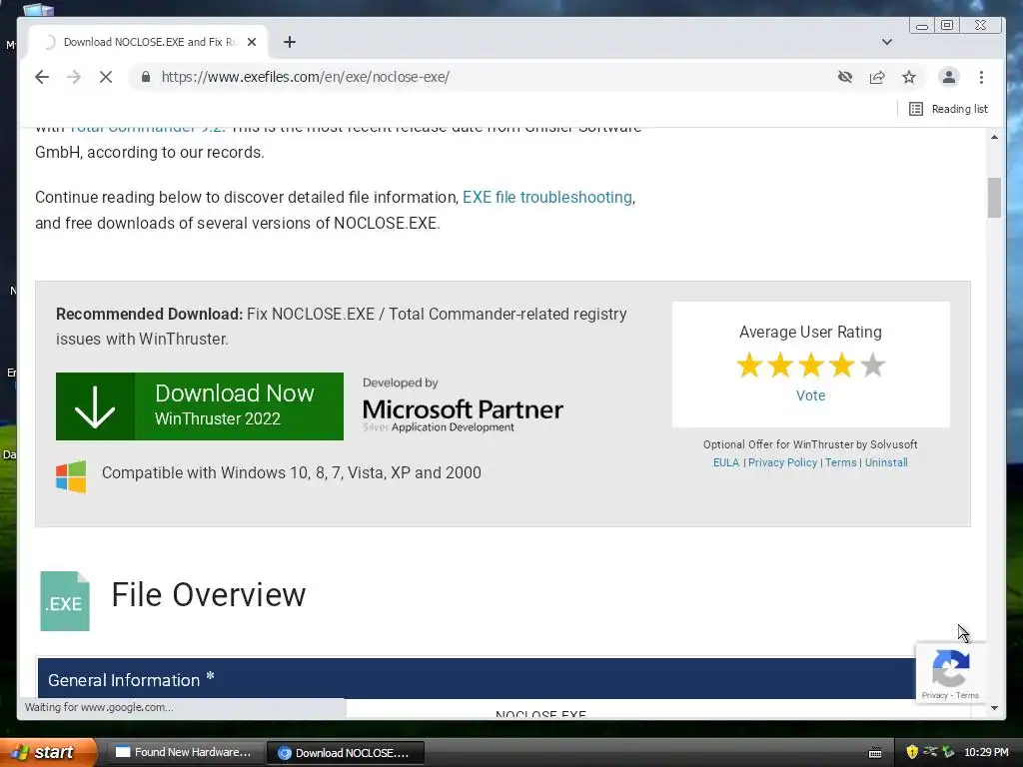
Task: Rate one star in user rating
Action: (749, 366)
